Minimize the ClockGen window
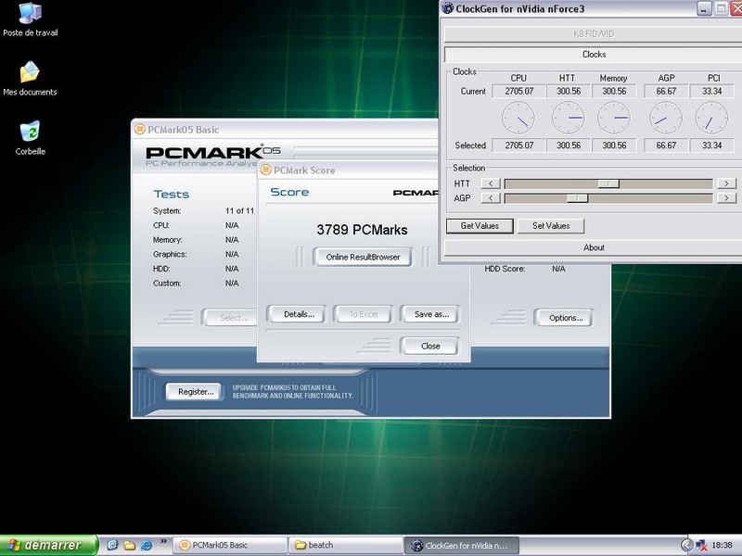The image size is (742, 556). [x=704, y=8]
